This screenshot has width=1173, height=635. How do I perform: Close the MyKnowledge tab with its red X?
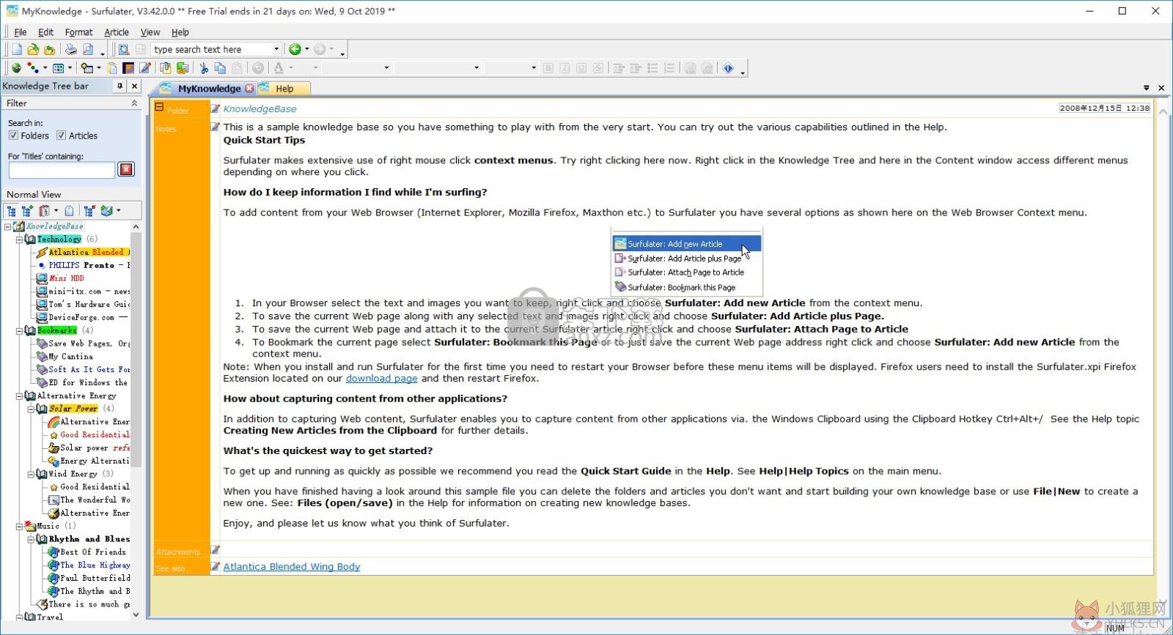click(x=249, y=89)
